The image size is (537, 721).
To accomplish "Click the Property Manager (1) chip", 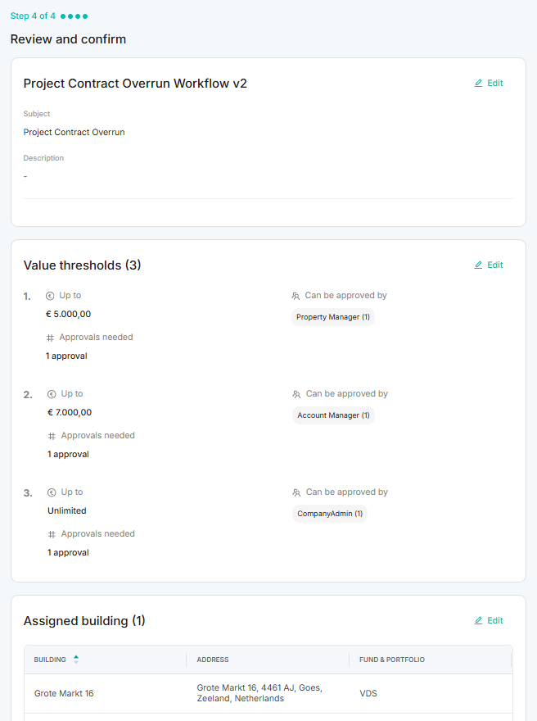I will [x=333, y=317].
